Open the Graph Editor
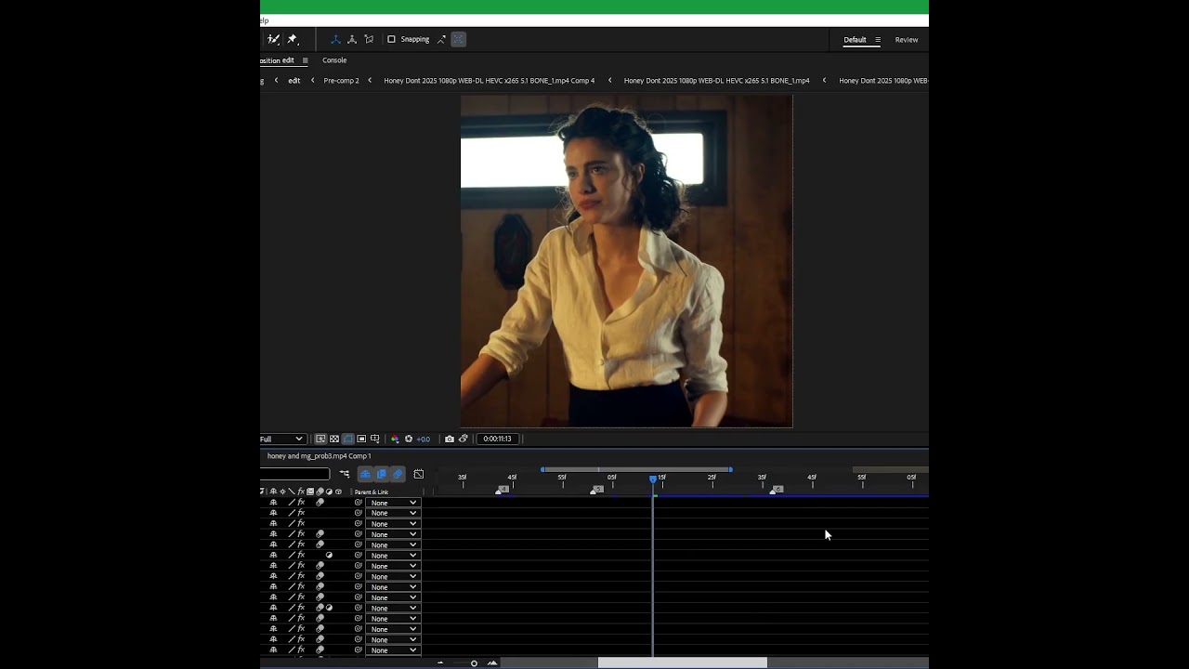 tap(419, 474)
